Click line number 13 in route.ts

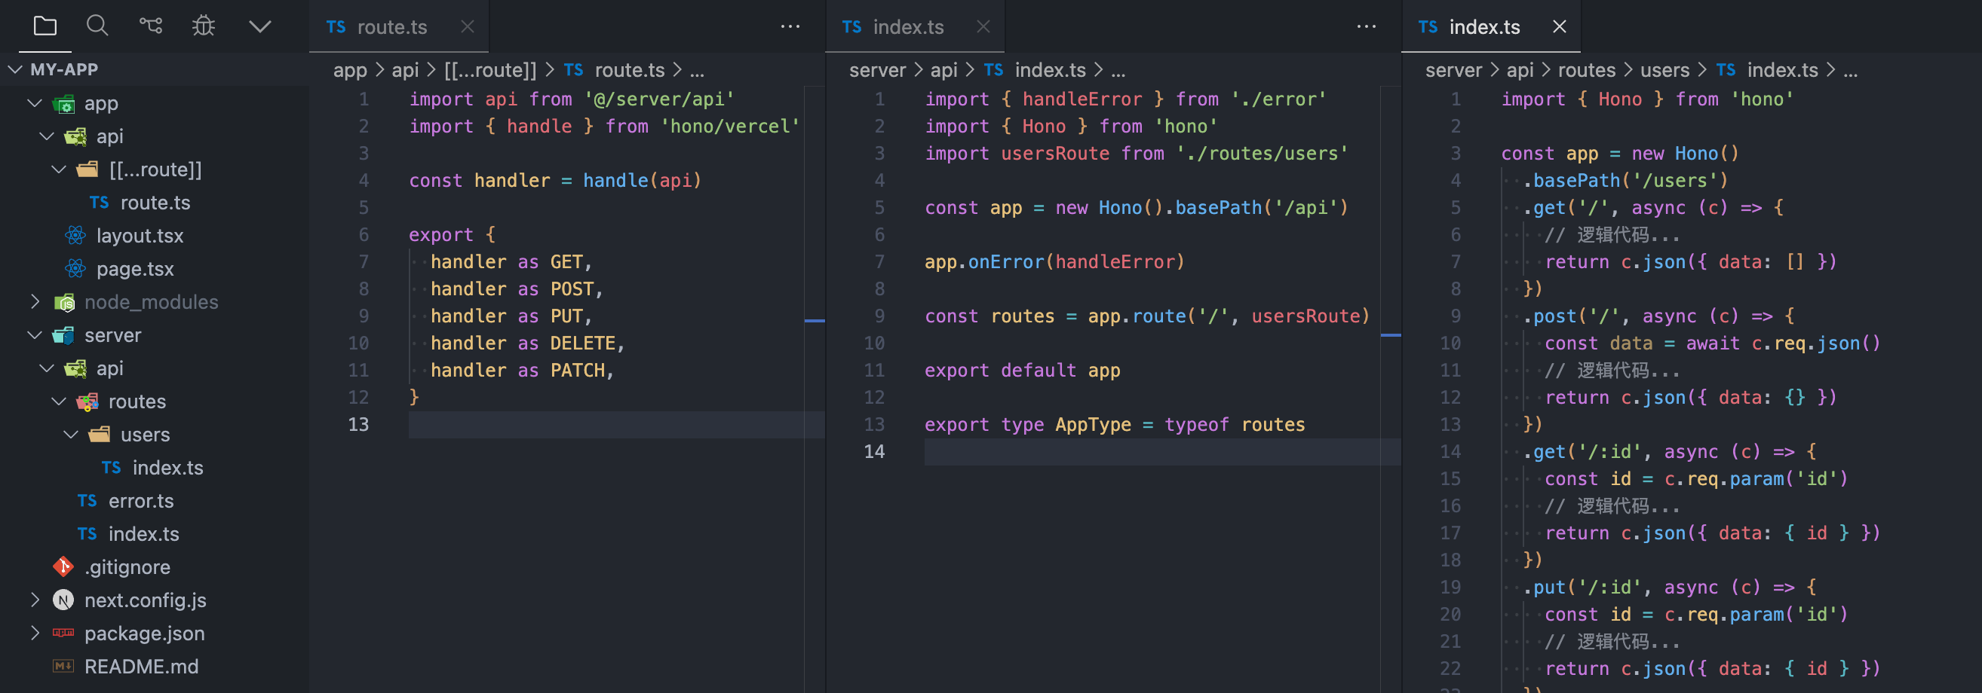coord(358,423)
